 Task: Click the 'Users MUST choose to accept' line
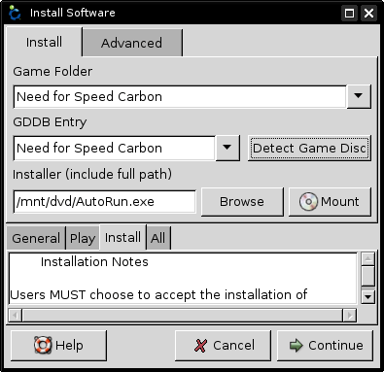point(158,295)
